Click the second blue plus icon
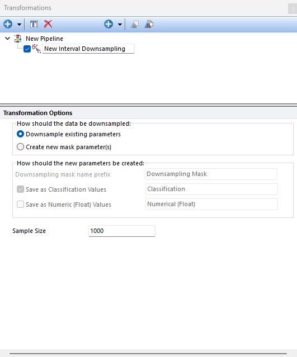297x357 pixels. [109, 24]
